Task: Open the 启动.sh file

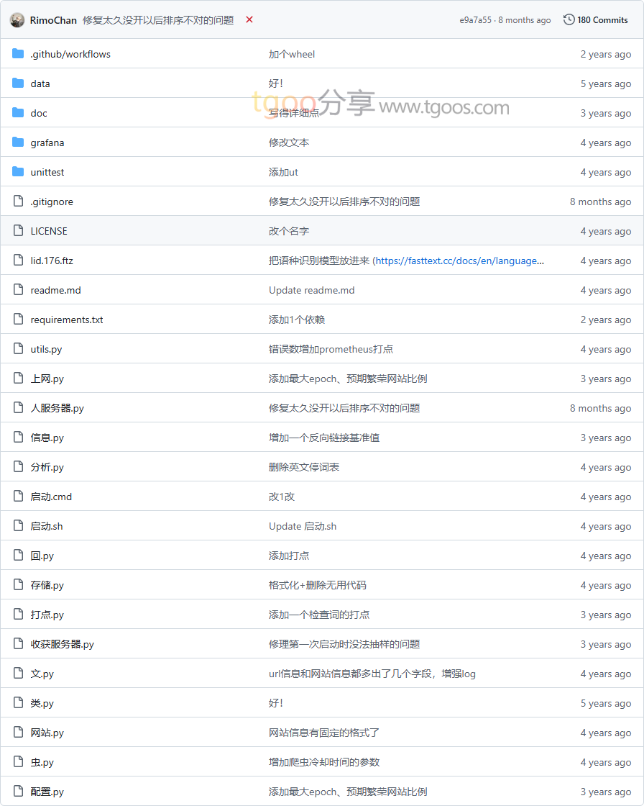Action: (47, 526)
